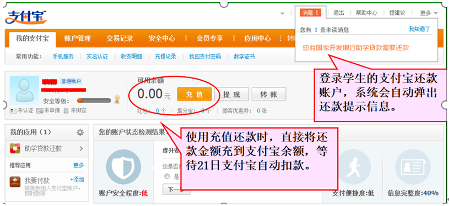The width and height of the screenshot is (449, 206).
Task: View 收支明细 shortcut
Action: pos(131,57)
